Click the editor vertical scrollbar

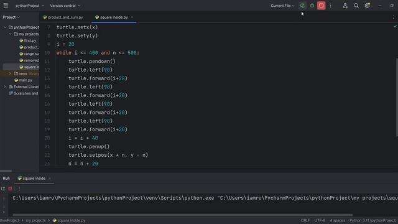[397, 98]
